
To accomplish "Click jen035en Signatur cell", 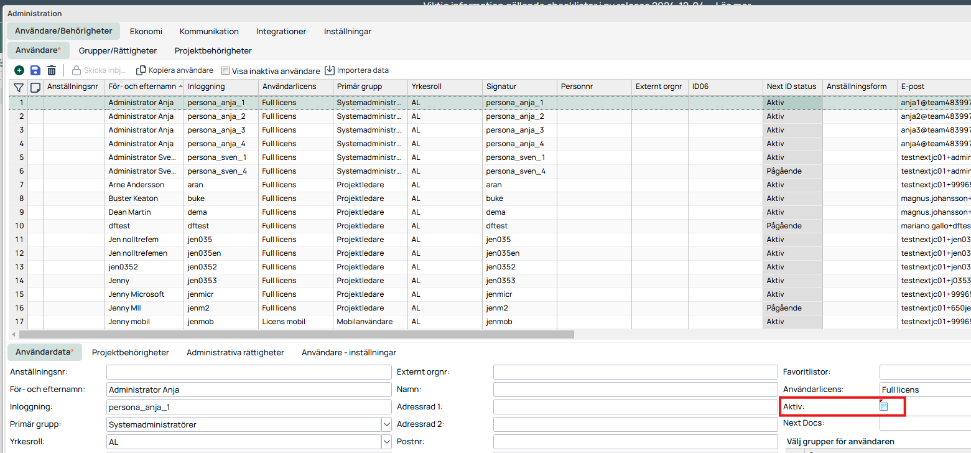I will click(x=519, y=253).
